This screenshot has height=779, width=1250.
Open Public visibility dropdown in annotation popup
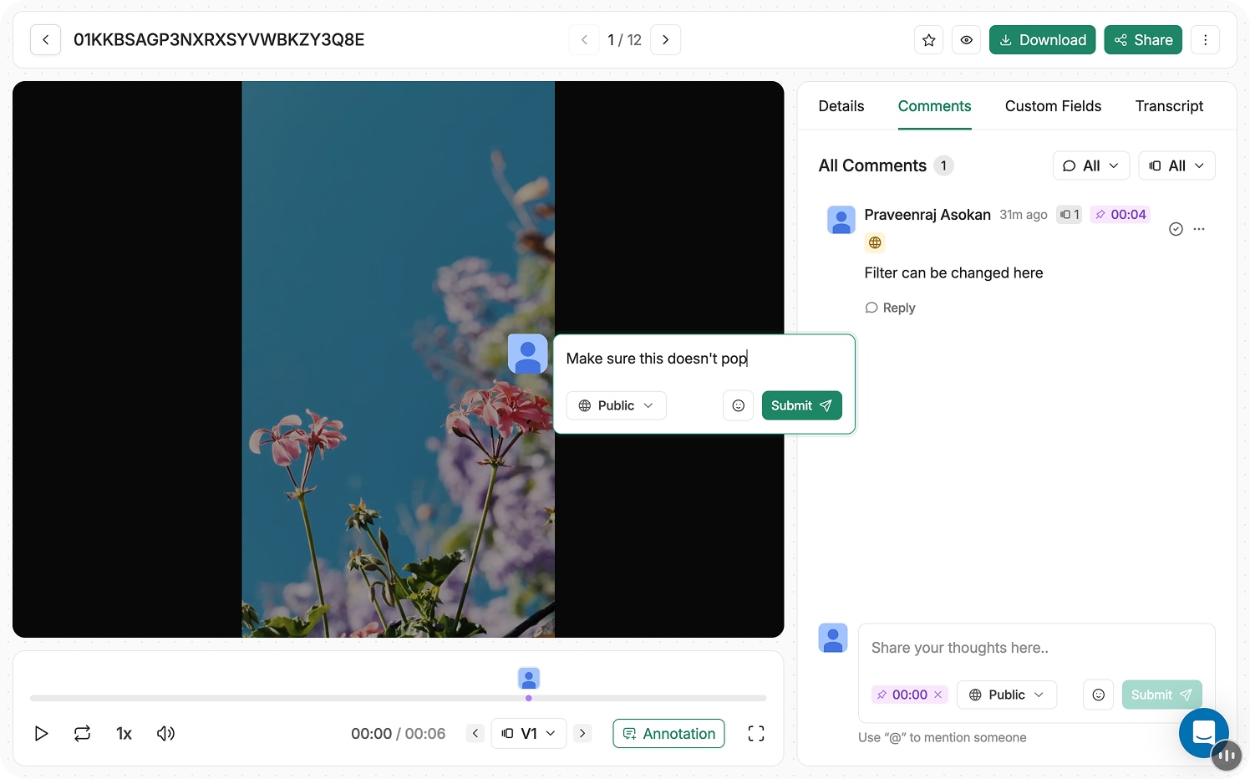(616, 405)
